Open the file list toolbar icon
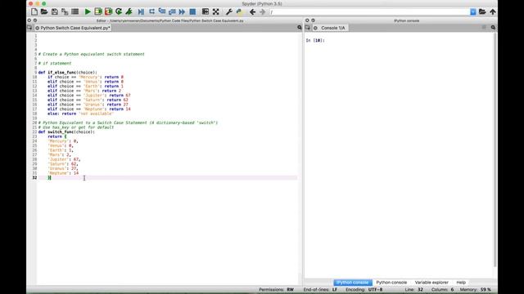Screen dimensions: 524x294 click(75, 12)
